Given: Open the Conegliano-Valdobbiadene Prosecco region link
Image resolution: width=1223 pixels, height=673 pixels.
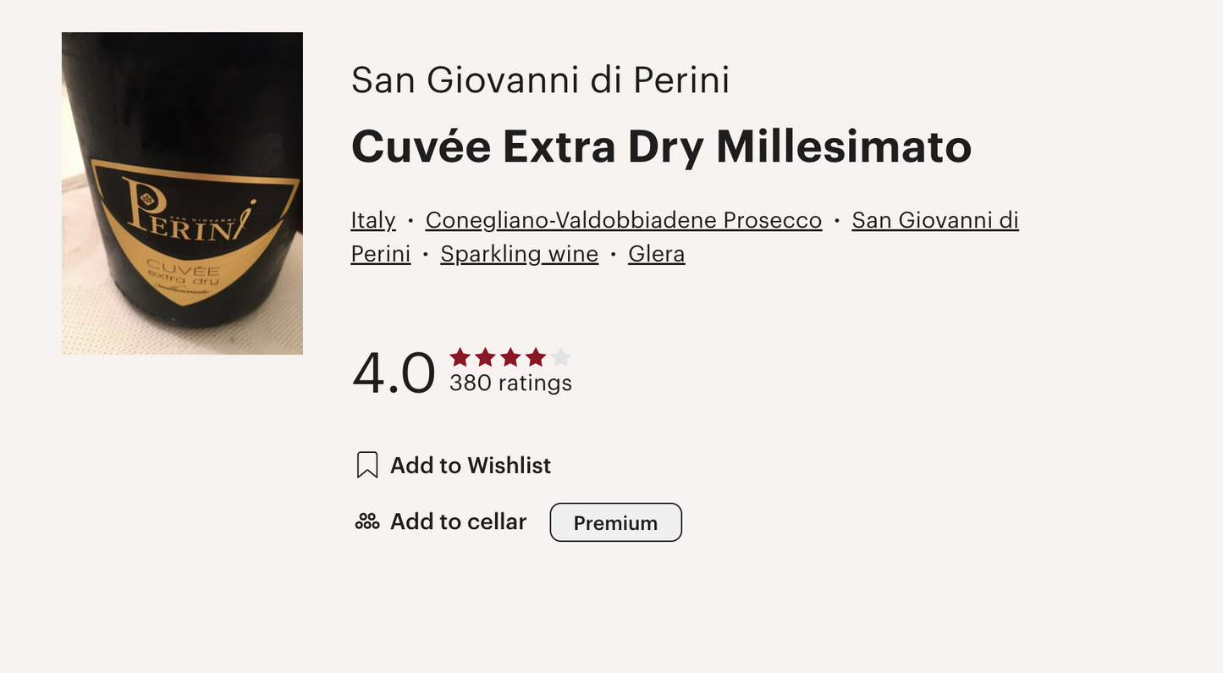Looking at the screenshot, I should 624,220.
